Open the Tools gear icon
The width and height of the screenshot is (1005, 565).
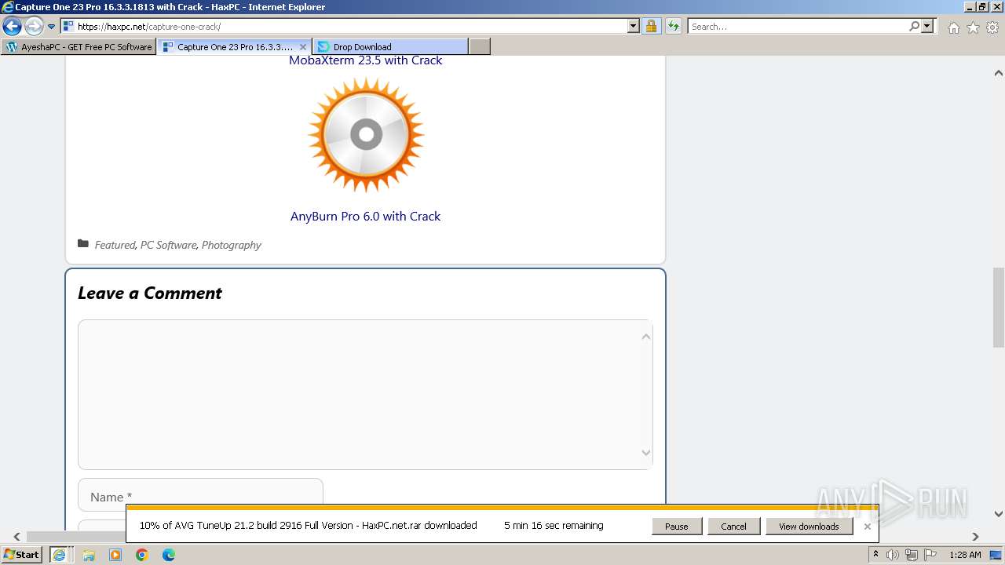click(x=992, y=27)
